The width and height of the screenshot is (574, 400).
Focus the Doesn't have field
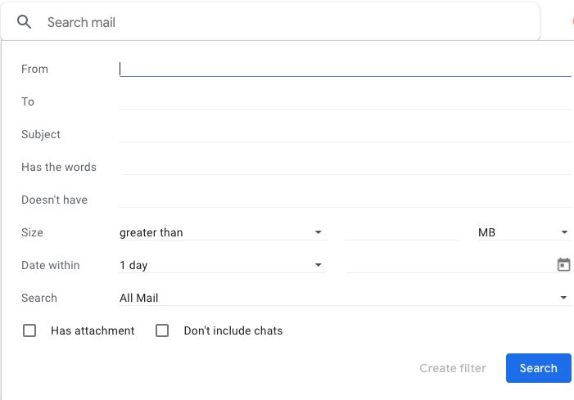coord(344,200)
